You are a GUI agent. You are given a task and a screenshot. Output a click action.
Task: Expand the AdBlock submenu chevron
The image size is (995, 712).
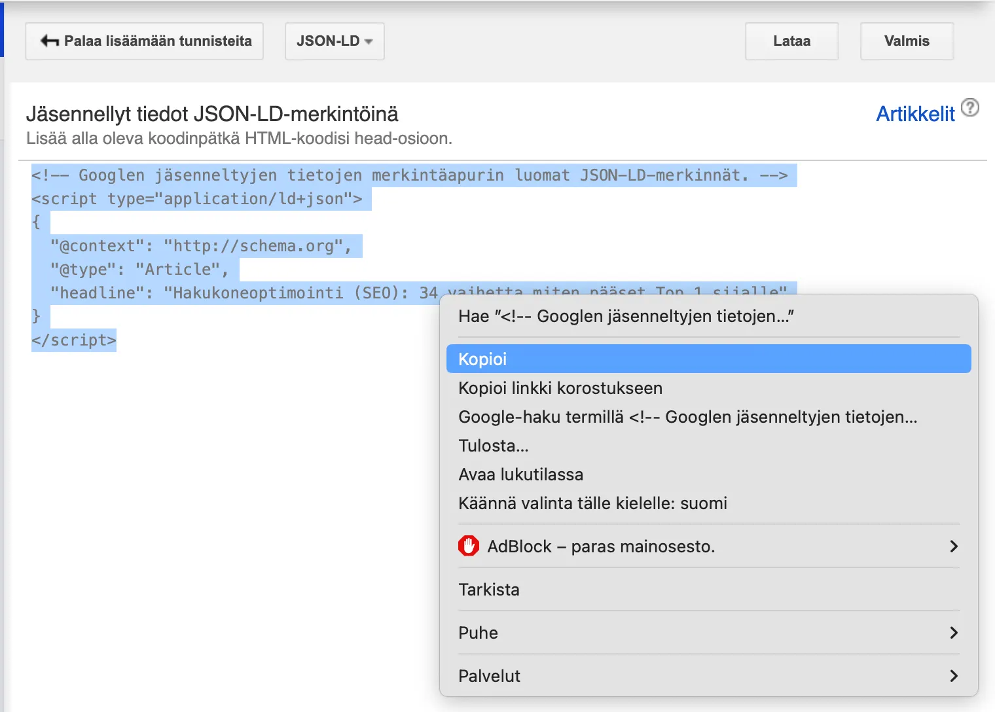point(954,546)
